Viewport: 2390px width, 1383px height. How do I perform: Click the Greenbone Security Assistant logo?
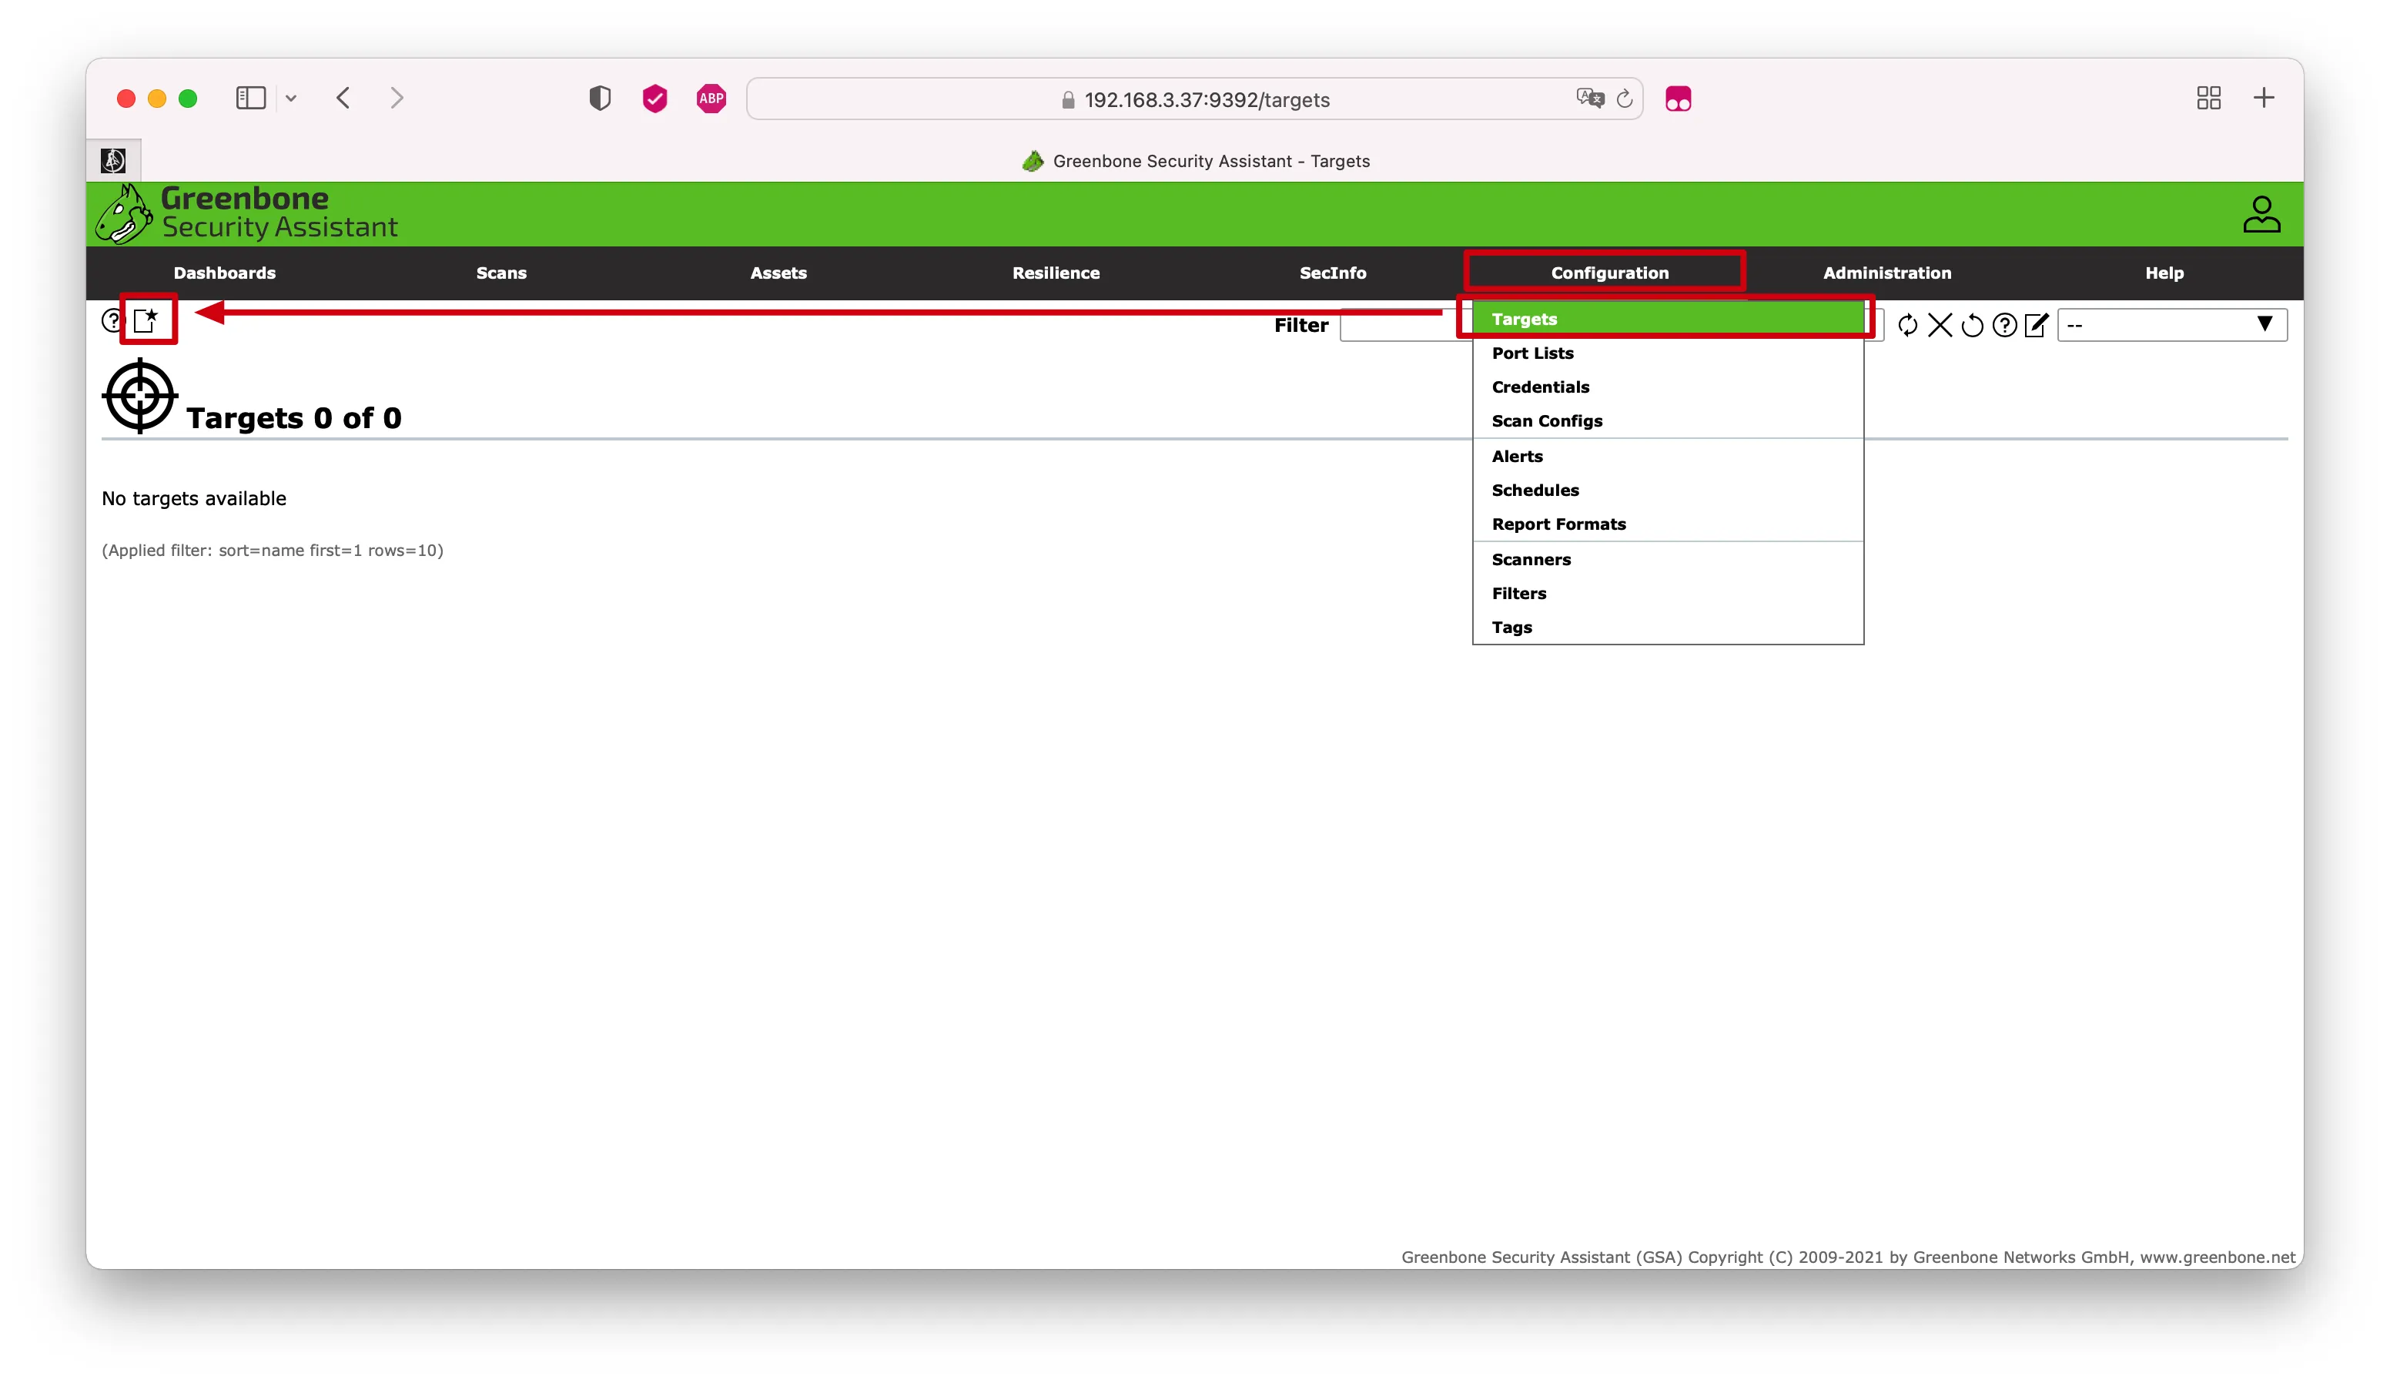point(246,213)
